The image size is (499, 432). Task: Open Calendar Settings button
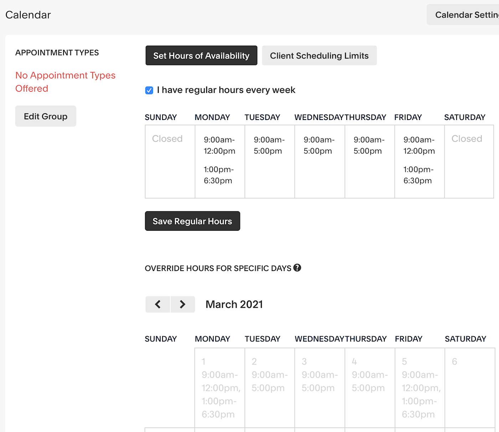463,15
